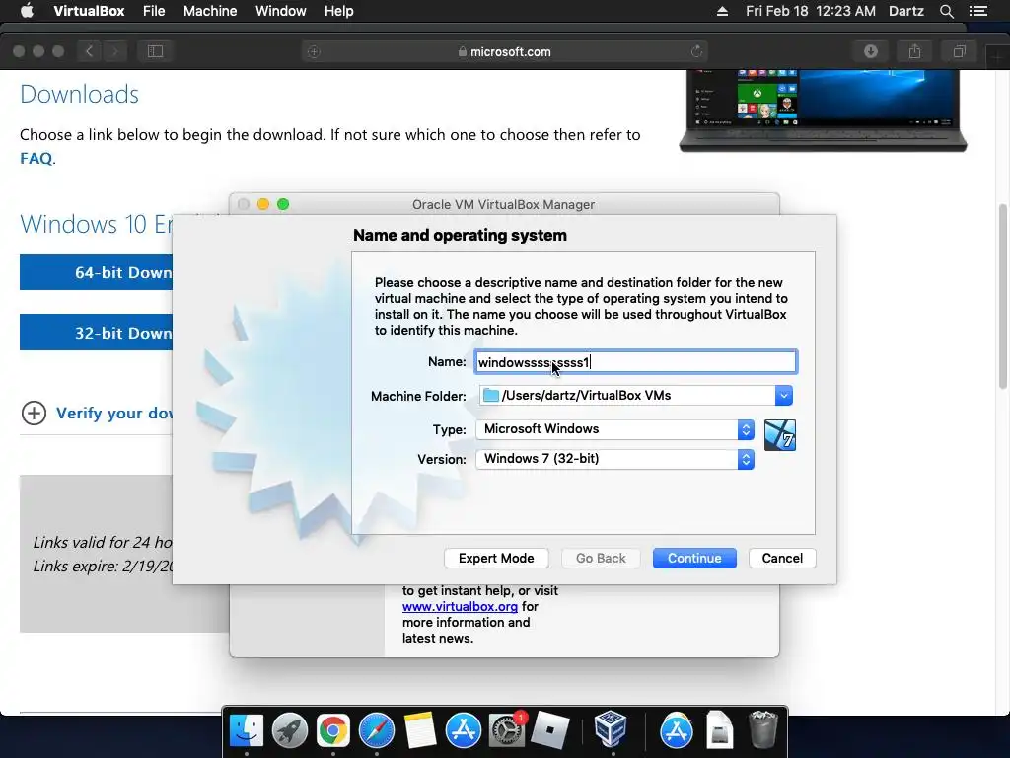The height and width of the screenshot is (758, 1010).
Task: Minimize the VirtualBox Manager window
Action: [x=262, y=204]
